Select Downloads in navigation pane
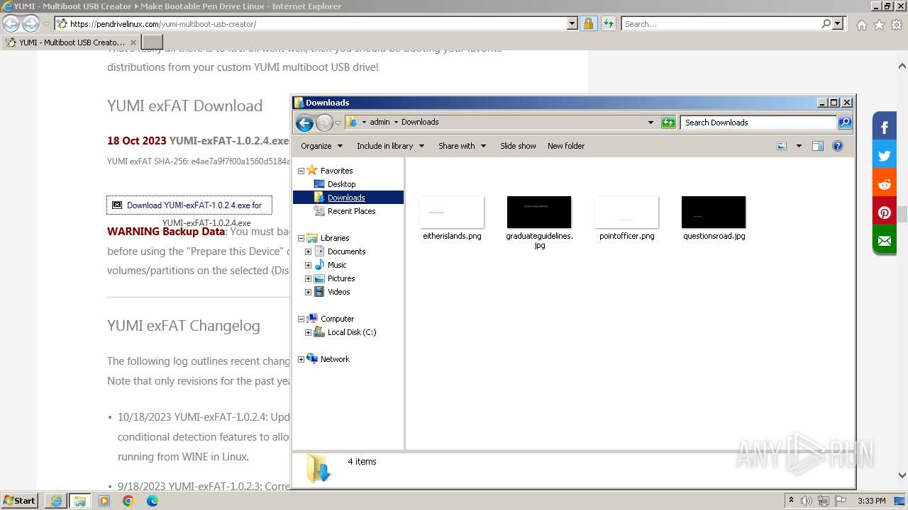The image size is (908, 510). (x=346, y=198)
